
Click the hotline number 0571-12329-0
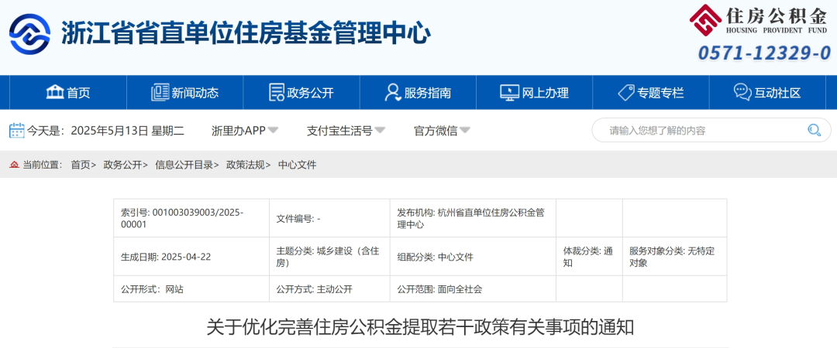(764, 53)
